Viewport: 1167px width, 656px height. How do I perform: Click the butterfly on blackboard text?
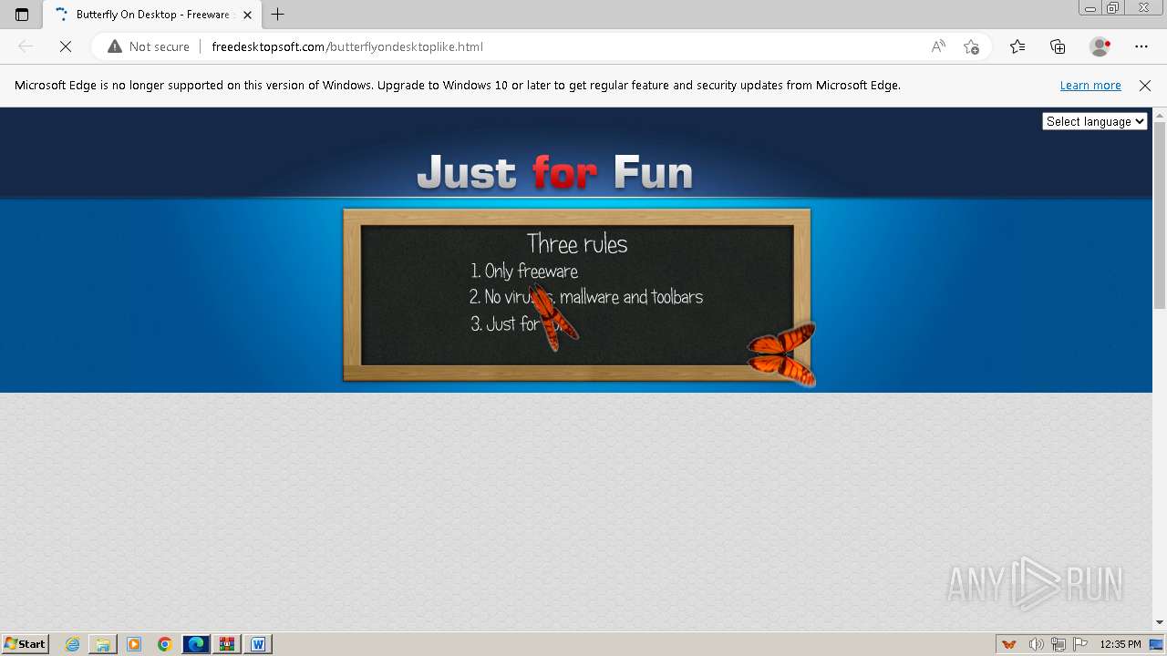coord(553,318)
